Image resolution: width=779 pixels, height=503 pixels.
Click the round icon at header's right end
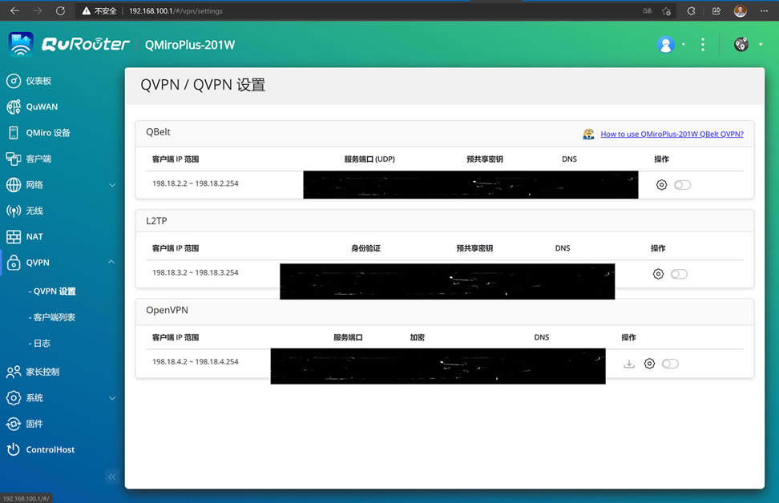[741, 45]
